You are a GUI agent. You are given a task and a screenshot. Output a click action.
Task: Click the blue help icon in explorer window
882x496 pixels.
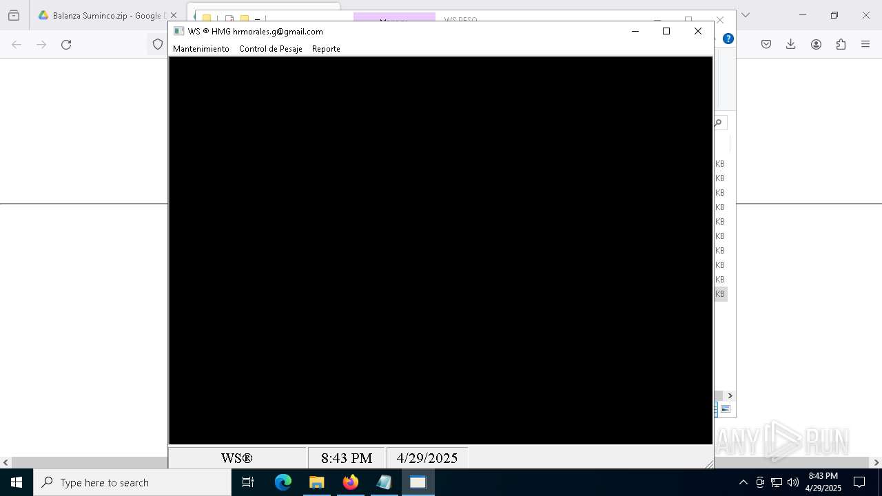click(x=728, y=39)
